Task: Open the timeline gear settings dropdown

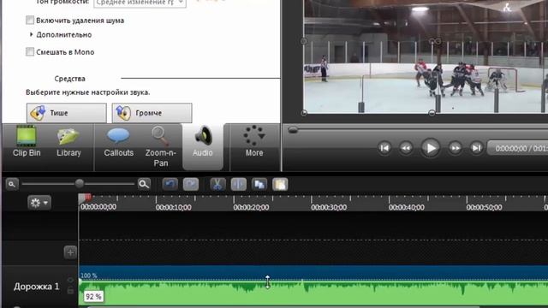Action: tap(39, 203)
